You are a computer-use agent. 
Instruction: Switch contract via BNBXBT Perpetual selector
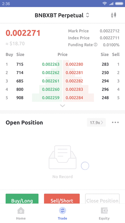[62, 15]
